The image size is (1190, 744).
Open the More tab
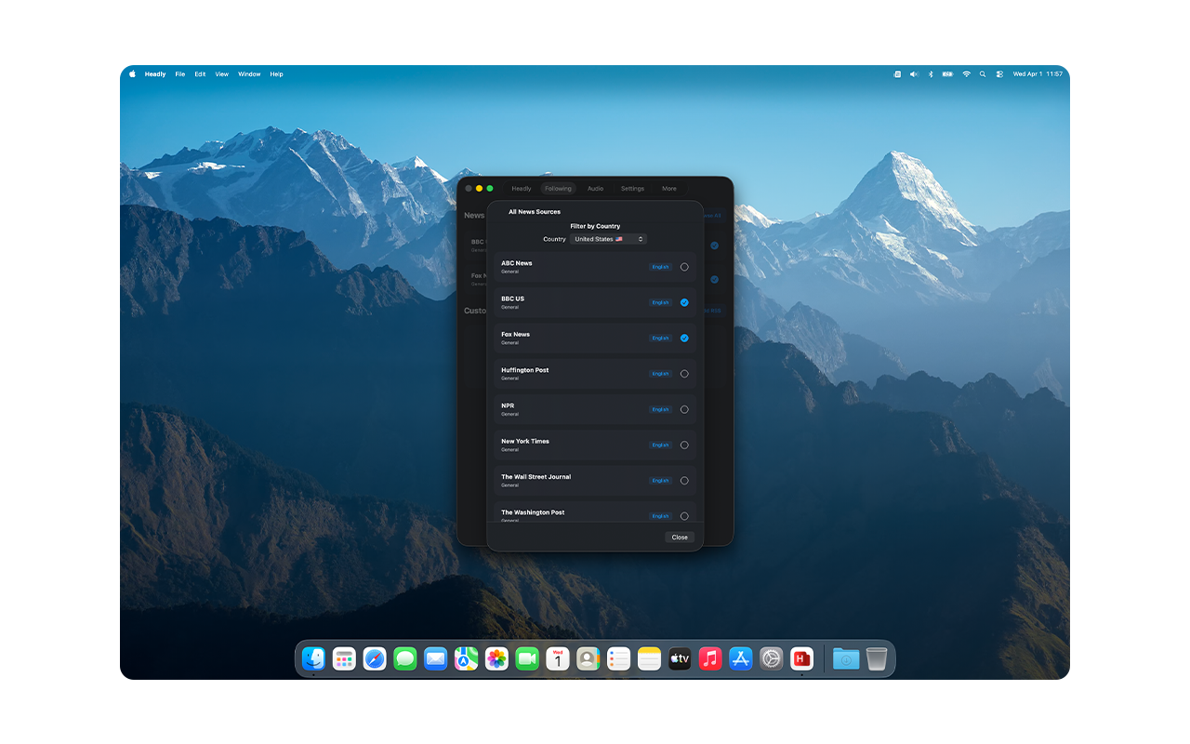669,189
